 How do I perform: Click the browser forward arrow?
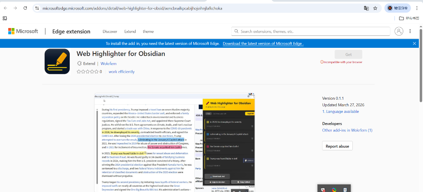point(15,8)
